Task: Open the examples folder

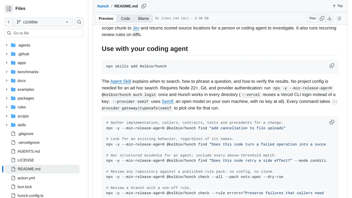Action: (x=26, y=89)
